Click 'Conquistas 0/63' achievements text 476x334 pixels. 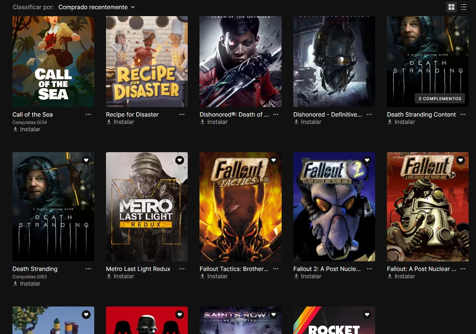point(30,277)
